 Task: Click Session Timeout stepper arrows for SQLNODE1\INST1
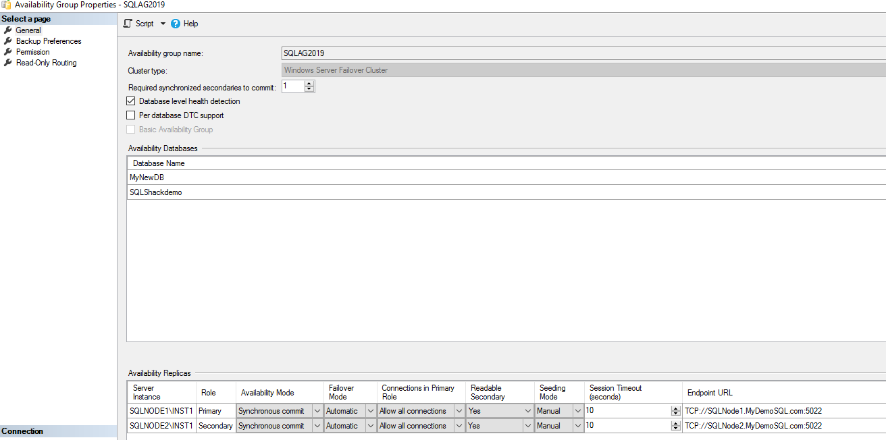point(675,411)
